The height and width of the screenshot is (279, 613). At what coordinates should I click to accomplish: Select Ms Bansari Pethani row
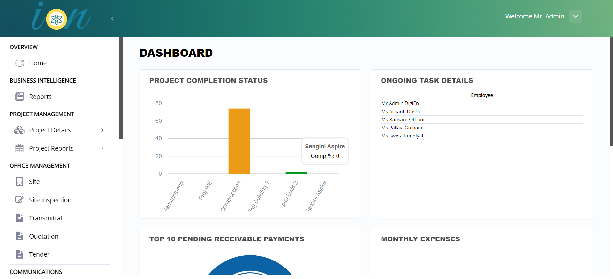(482, 120)
